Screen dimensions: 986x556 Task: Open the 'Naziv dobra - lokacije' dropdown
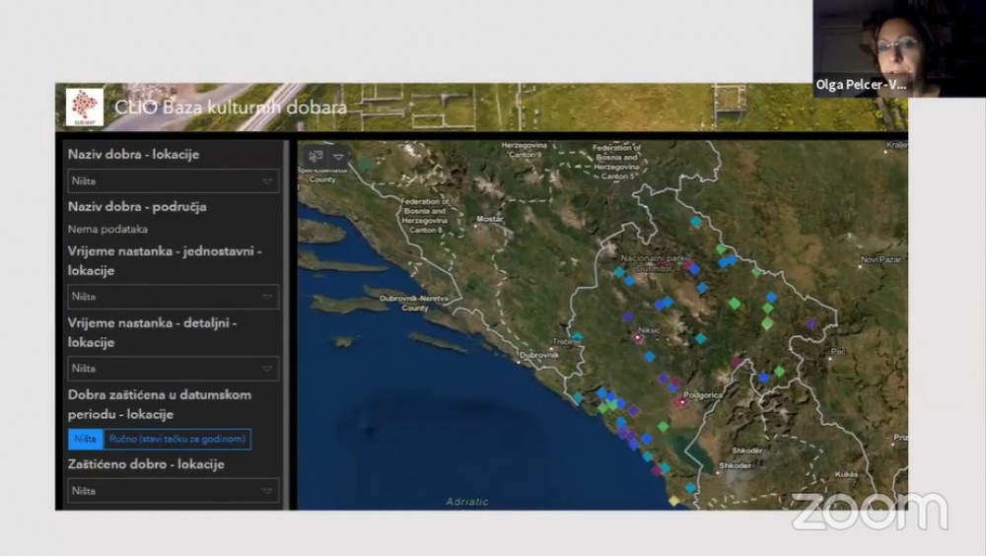[173, 181]
